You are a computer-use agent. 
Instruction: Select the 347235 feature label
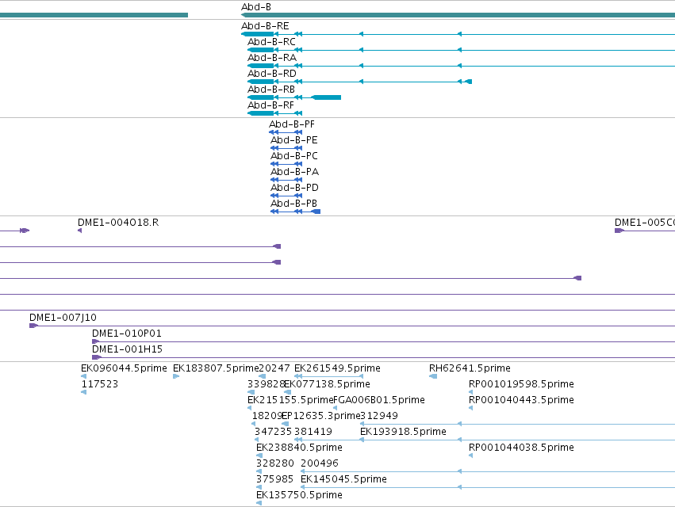coord(273,433)
